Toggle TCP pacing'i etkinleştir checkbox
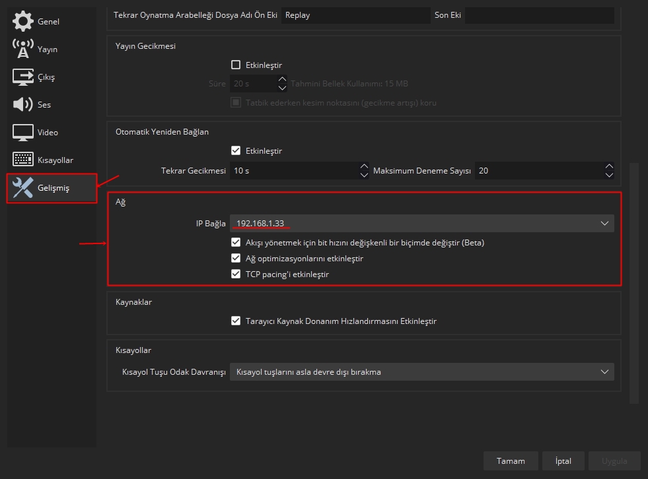This screenshot has width=648, height=479. point(236,274)
